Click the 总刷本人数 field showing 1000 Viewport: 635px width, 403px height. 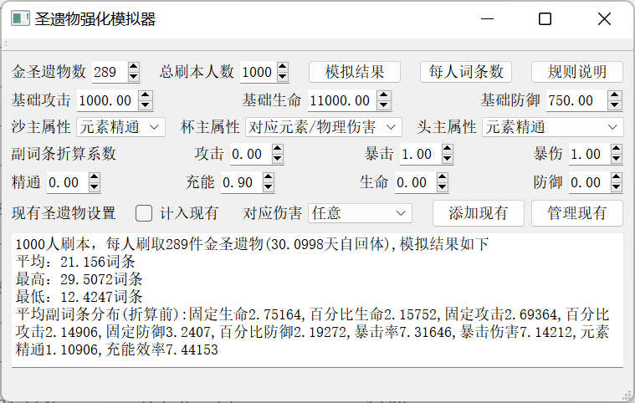click(259, 73)
